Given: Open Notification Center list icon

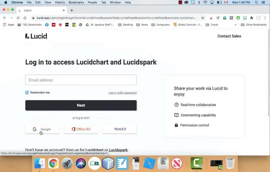Looking at the screenshot, I should pos(263,2).
